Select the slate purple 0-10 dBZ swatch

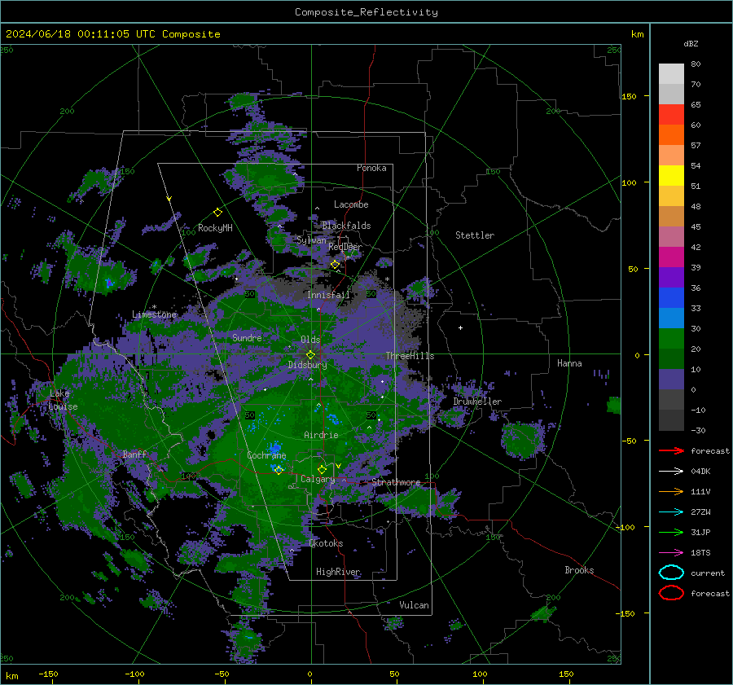pos(671,380)
